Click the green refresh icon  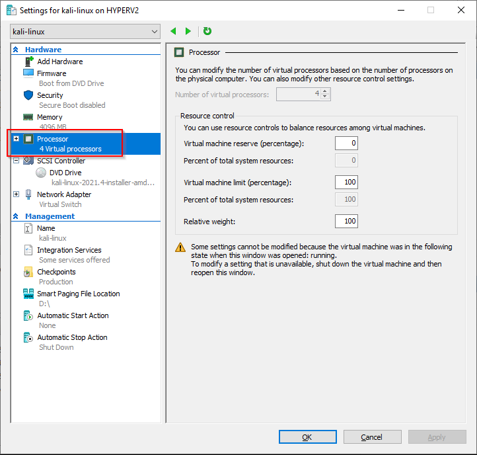[207, 31]
